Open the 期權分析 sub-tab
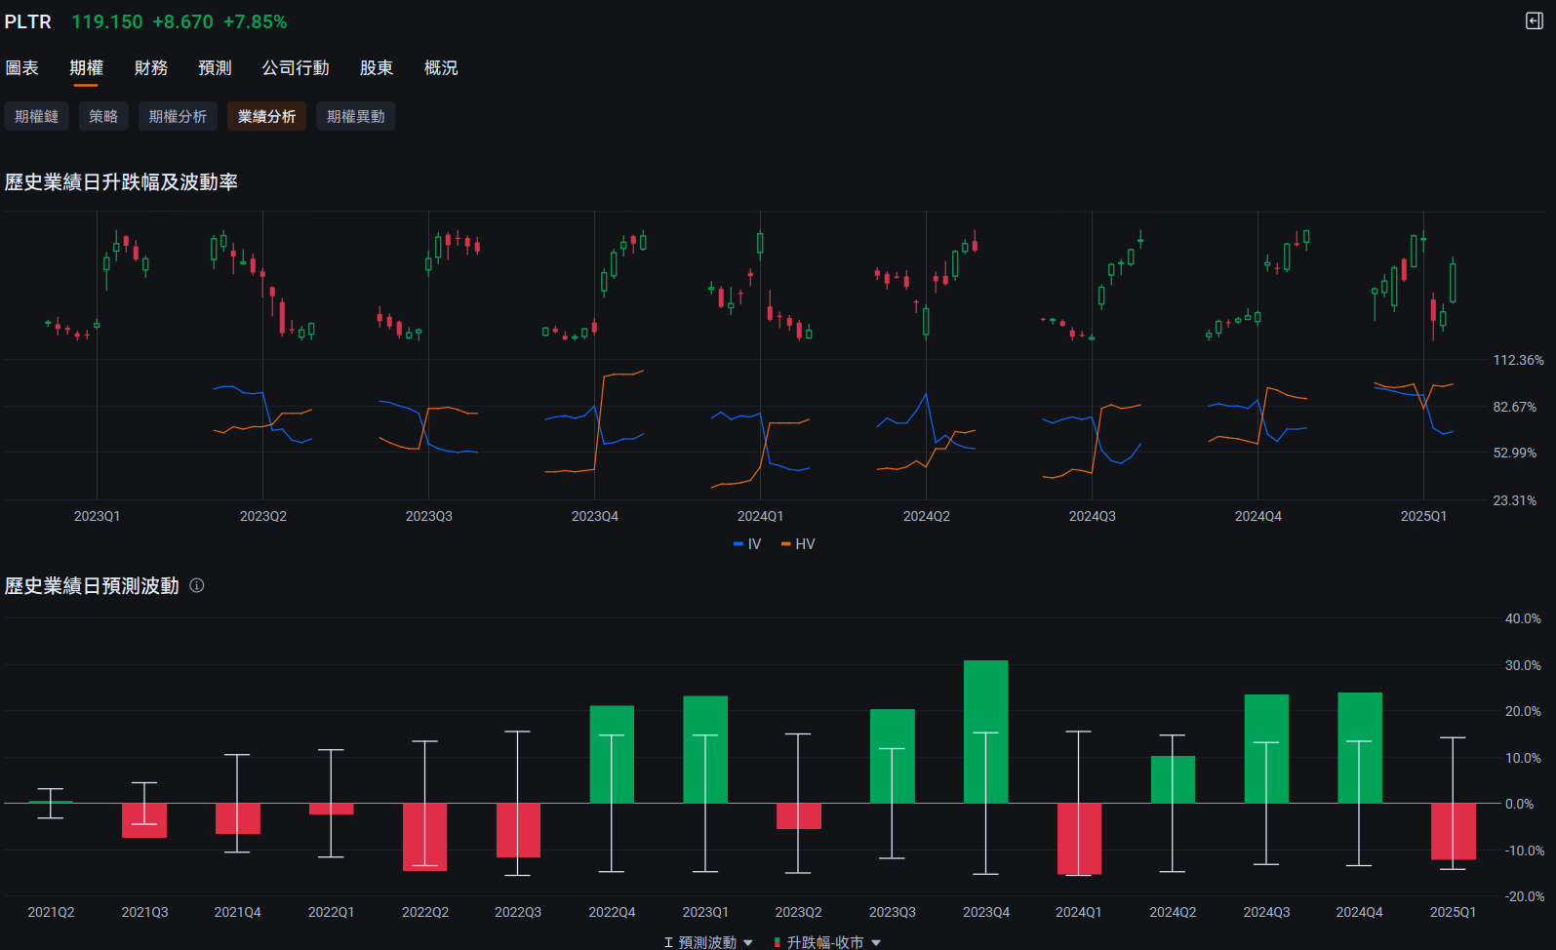The image size is (1556, 950). click(x=178, y=116)
